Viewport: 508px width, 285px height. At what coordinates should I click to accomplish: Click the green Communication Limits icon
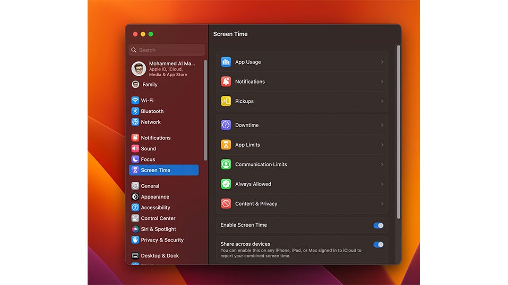pyautogui.click(x=226, y=164)
